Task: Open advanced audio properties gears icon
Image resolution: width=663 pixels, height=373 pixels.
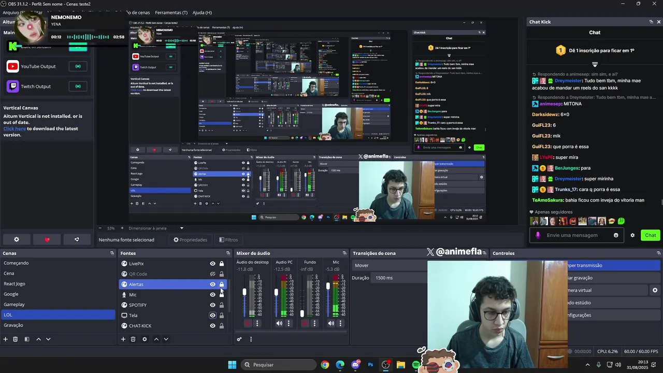Action: pos(239,339)
